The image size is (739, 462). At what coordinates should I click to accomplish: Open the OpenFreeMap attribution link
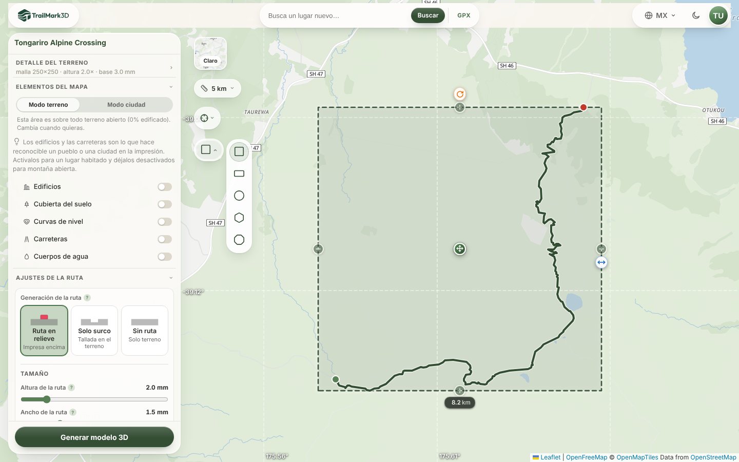click(587, 457)
